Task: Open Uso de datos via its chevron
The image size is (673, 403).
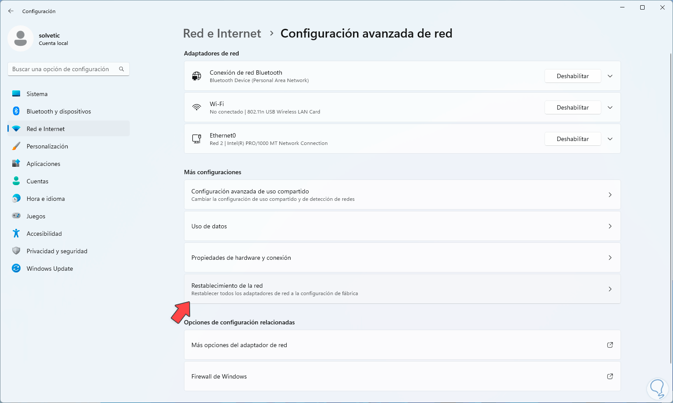Action: (610, 226)
